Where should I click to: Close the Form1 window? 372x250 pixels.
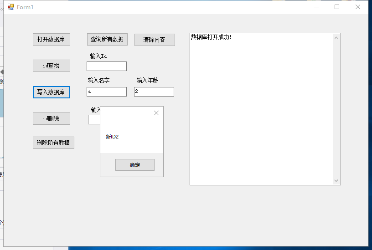(358, 7)
